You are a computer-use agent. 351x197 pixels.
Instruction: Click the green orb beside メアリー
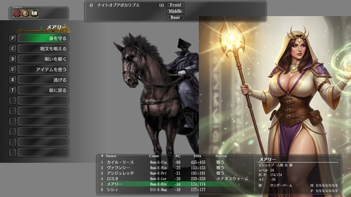tap(42, 28)
